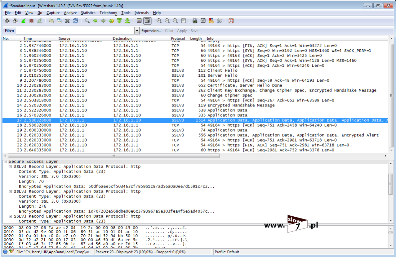This screenshot has height=257, width=396.
Task: Select packet 10 Certificate, Server Hello Done
Action: [195, 85]
